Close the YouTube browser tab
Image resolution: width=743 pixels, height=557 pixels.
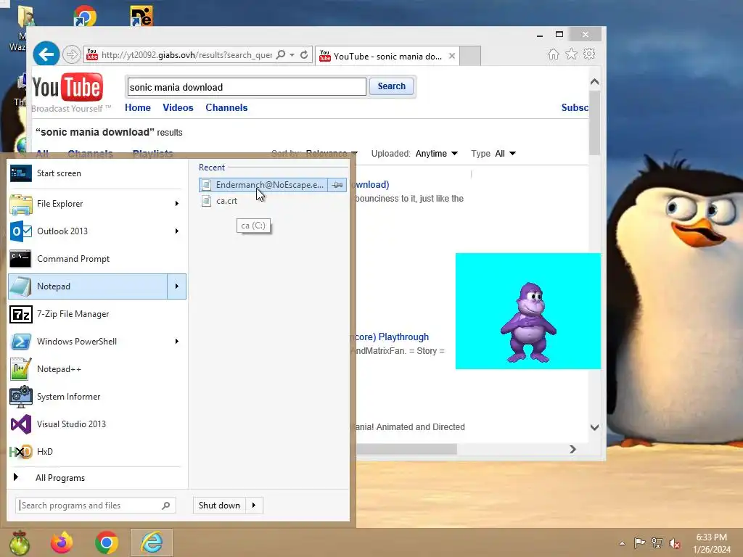click(x=452, y=56)
